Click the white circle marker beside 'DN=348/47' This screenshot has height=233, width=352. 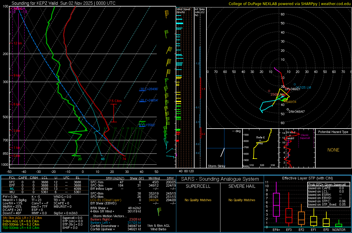[288, 109]
